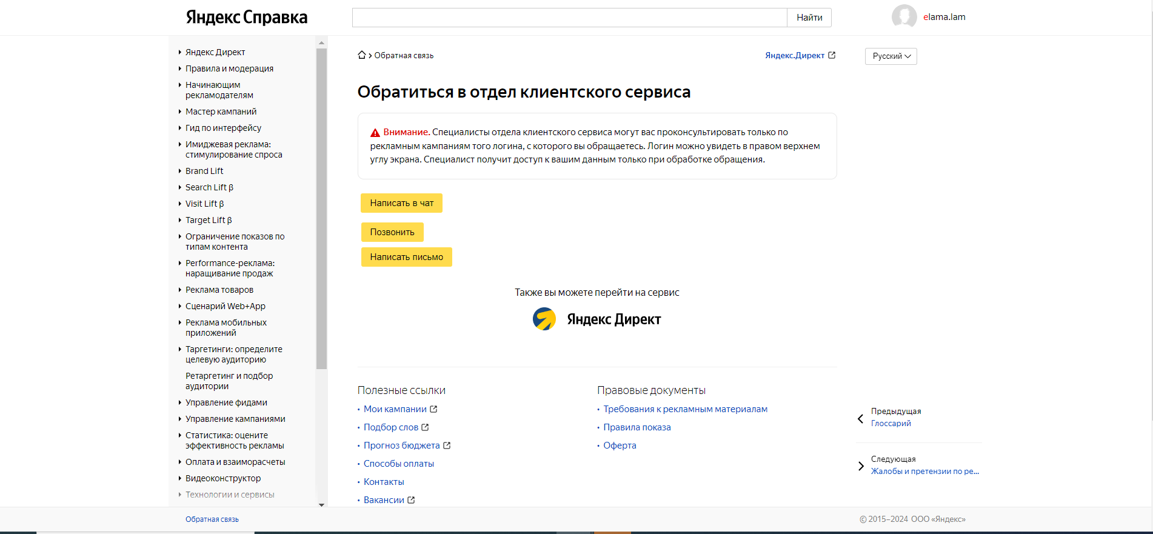1153x534 pixels.
Task: Open Требования к рекламным материалам link
Action: click(686, 409)
